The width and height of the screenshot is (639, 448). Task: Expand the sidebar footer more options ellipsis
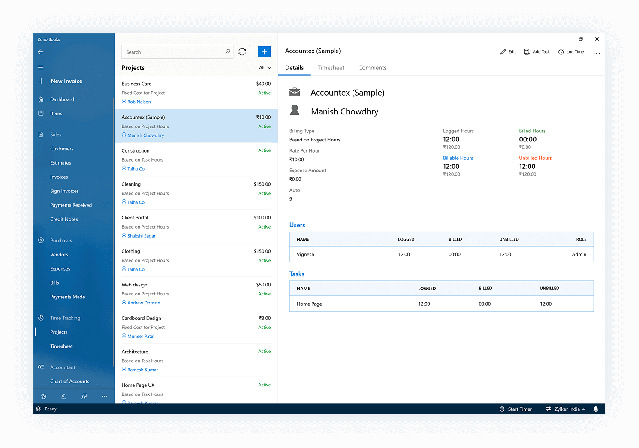pyautogui.click(x=104, y=397)
